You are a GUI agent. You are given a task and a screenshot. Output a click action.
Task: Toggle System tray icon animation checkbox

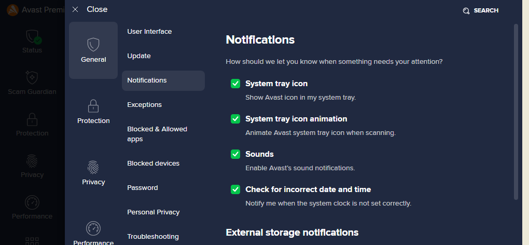235,119
